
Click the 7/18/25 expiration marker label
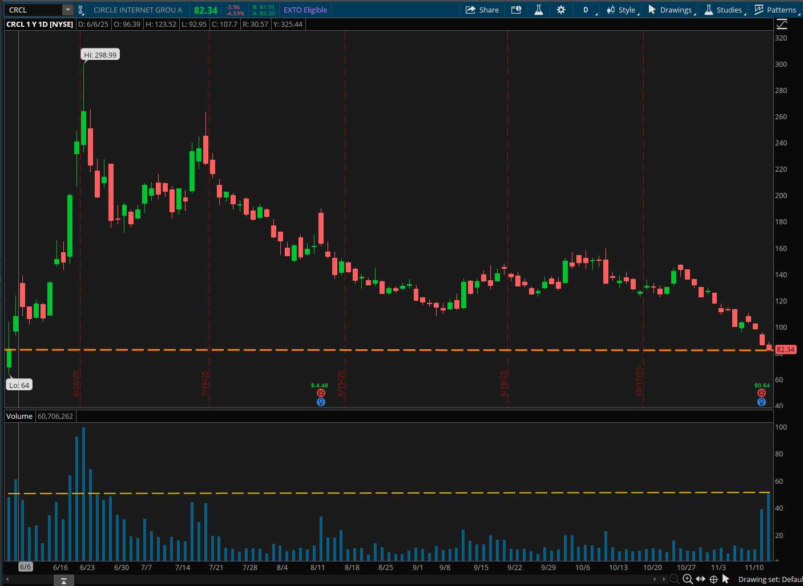click(x=205, y=383)
